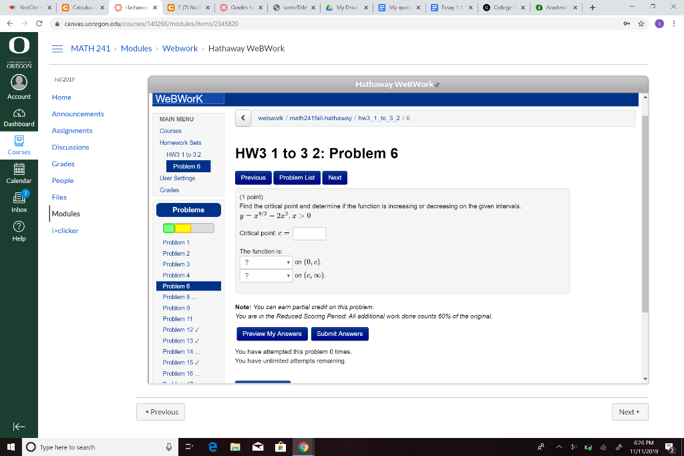Open the increasing/decreasing dropdown for interval (0, c)
Viewport: 684px width, 456px height.
[x=265, y=261]
